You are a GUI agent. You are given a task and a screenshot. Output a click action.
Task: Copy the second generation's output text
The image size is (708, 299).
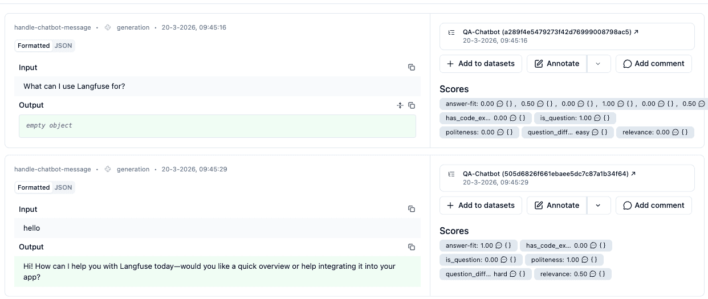411,247
